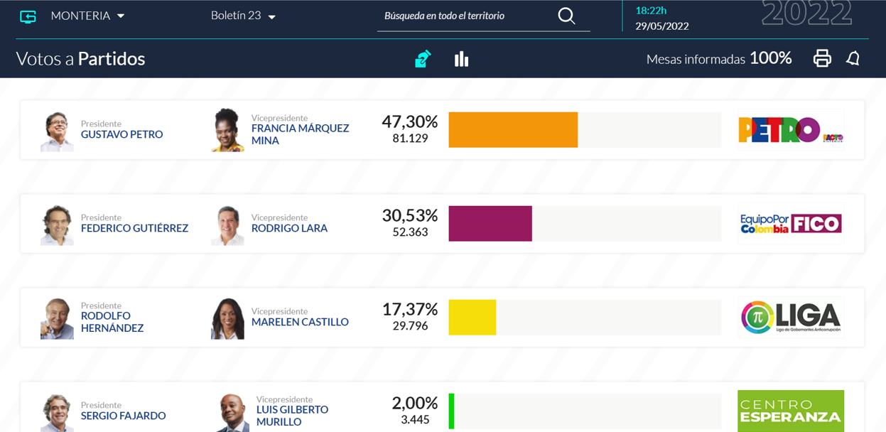886x432 pixels.
Task: Click the PETRO party logo
Action: click(x=791, y=130)
